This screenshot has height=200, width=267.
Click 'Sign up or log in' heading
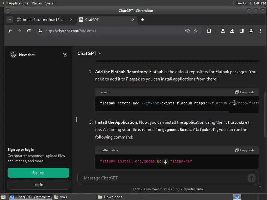tap(21, 150)
